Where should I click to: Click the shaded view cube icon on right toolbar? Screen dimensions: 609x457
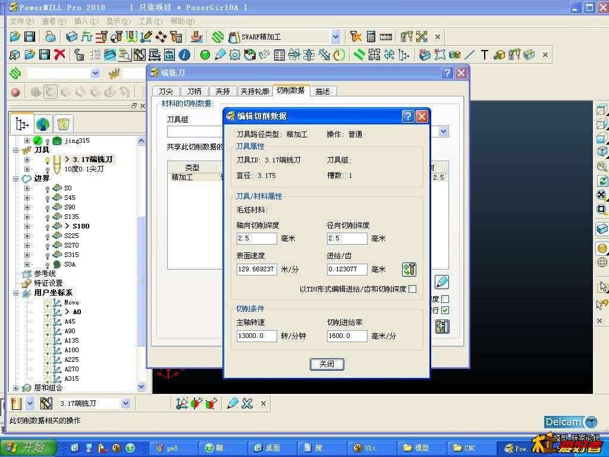pos(602,228)
